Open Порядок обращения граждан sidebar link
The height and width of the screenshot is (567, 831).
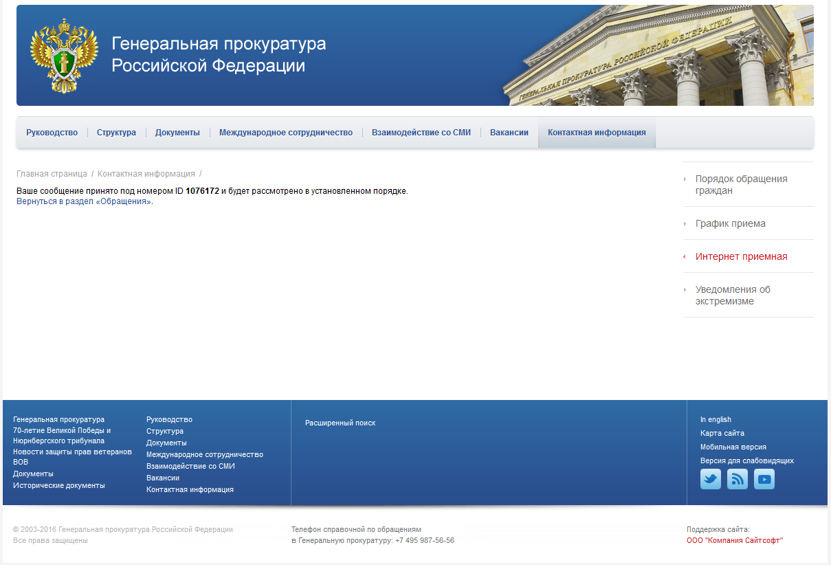742,185
